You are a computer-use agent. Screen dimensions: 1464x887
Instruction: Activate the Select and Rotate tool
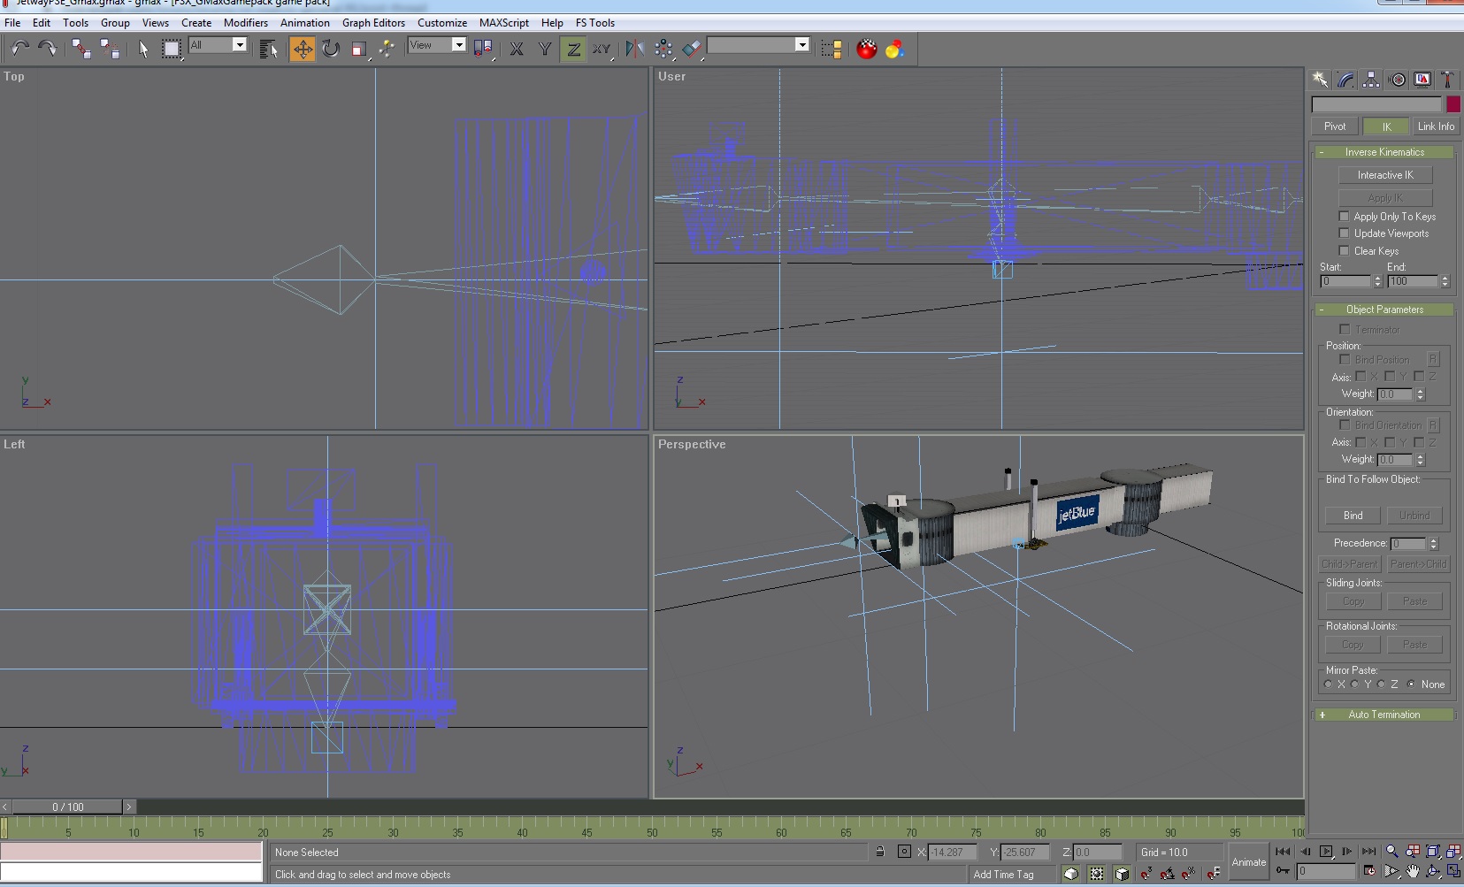tap(333, 49)
